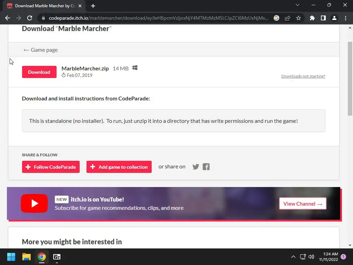Share on Facebook icon
The height and width of the screenshot is (265, 353).
(x=206, y=167)
